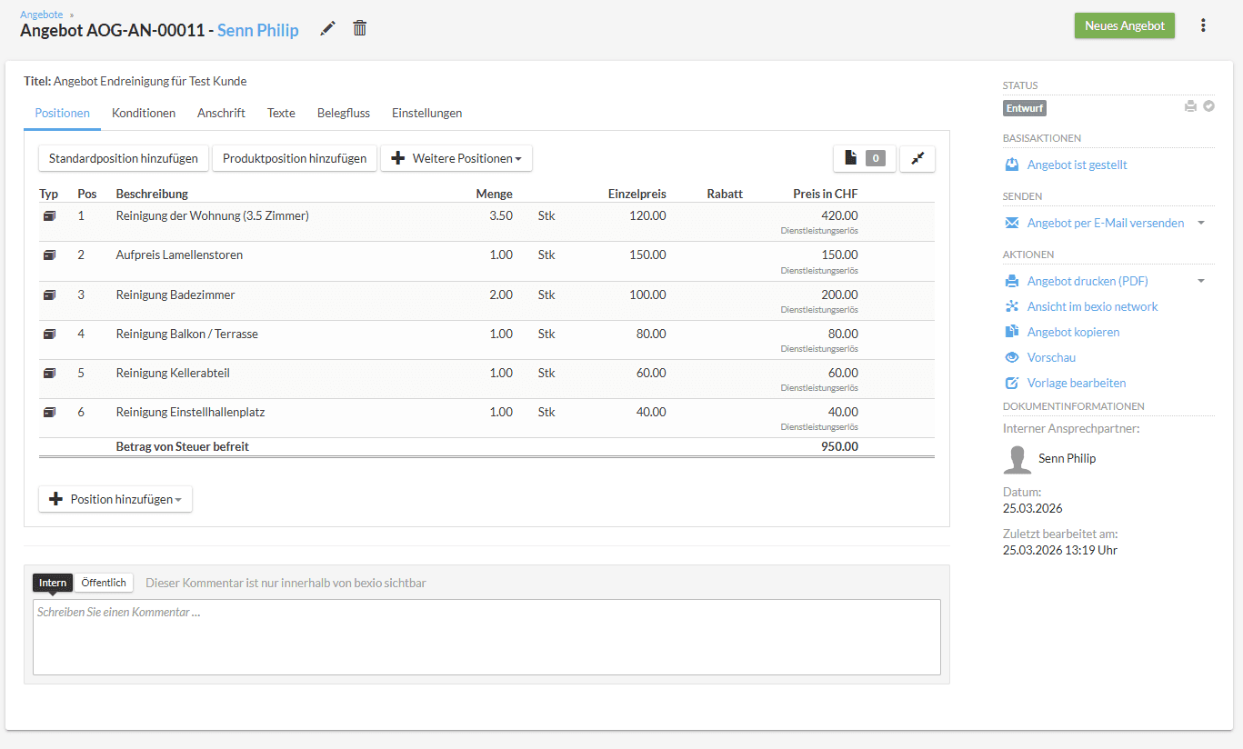
Task: Click the pencil edit icon beside the title
Action: 328,28
